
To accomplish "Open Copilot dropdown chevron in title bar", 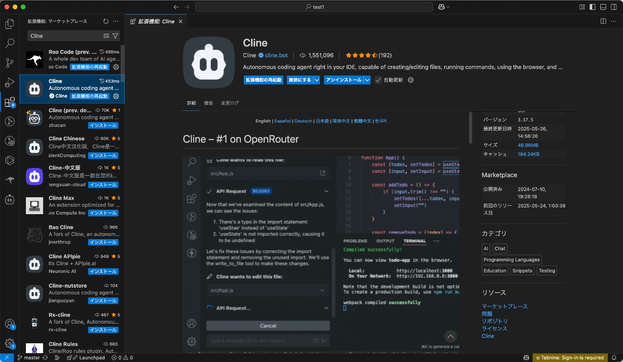I will [448, 7].
